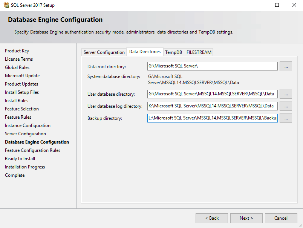Image resolution: width=303 pixels, height=228 pixels.
Task: Close the SQL Server 2017 Setup window
Action: [x=294, y=5]
